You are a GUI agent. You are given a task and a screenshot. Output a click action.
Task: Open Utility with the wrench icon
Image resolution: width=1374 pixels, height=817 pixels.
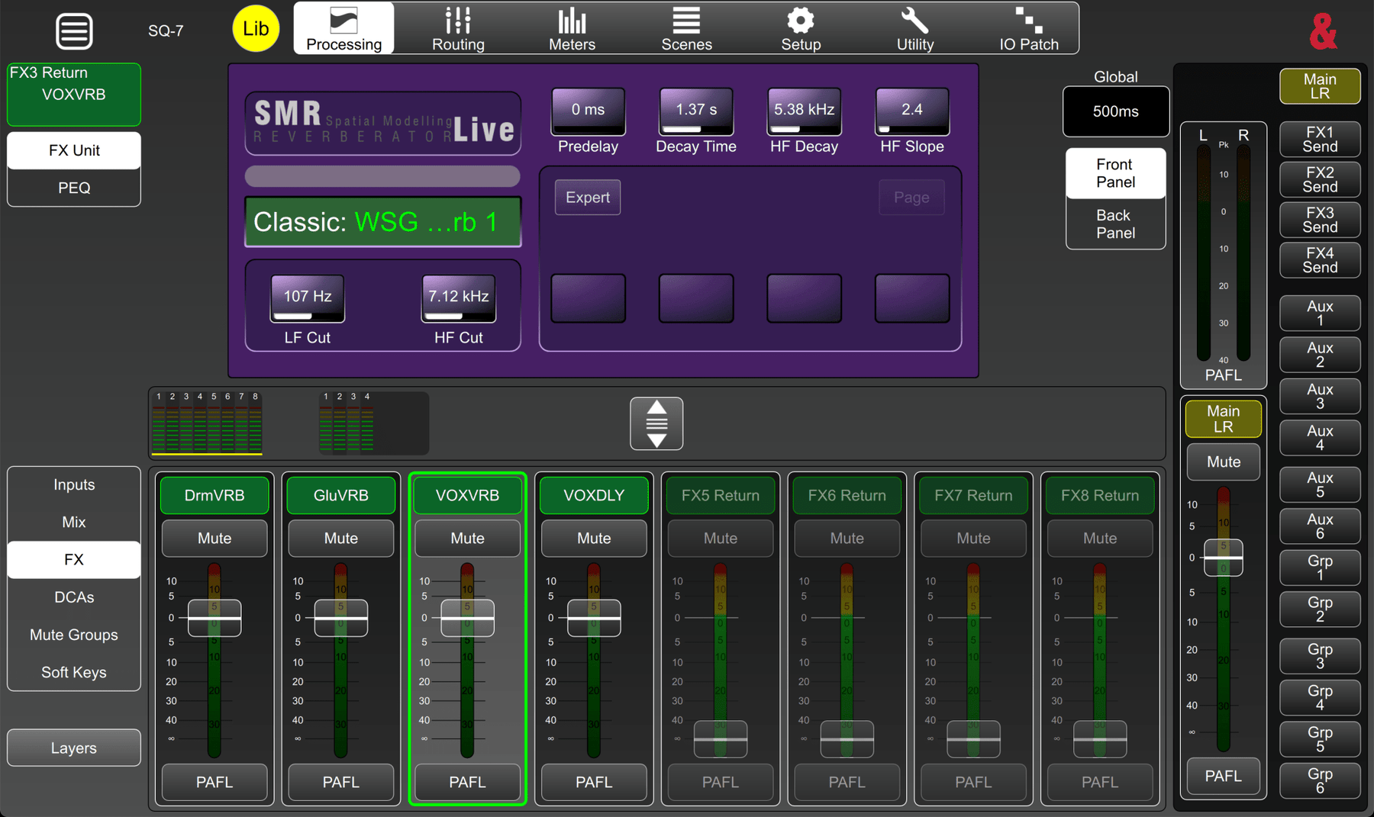click(x=914, y=29)
